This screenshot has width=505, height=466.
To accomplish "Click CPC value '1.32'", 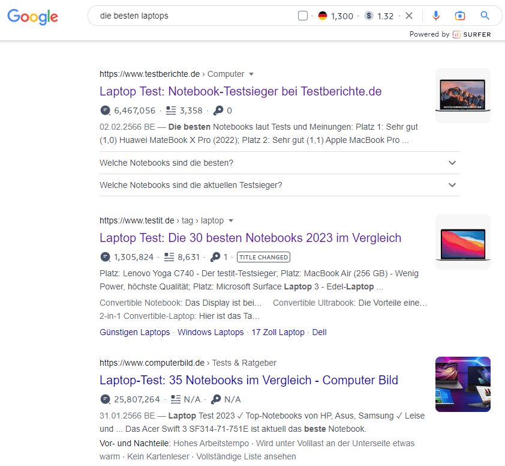I will tap(386, 16).
